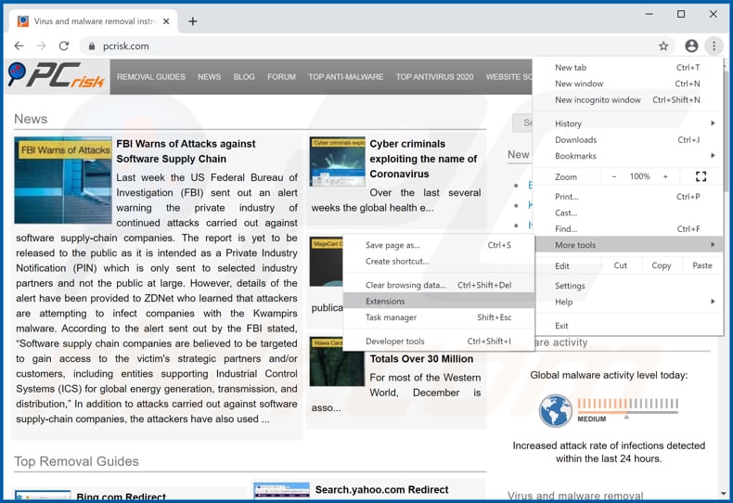The image size is (733, 503).
Task: Select New window from the menu
Action: 627,84
